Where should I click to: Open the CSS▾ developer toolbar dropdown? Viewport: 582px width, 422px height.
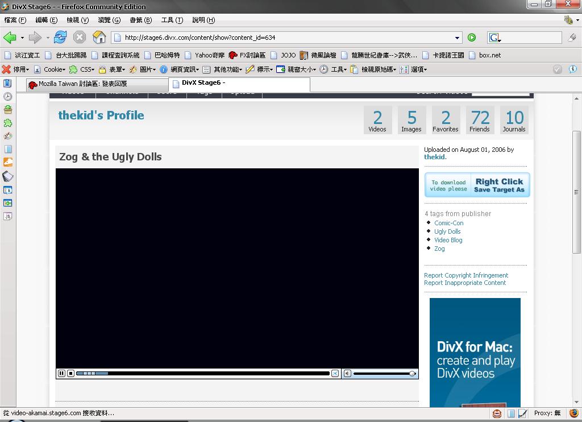click(x=86, y=69)
